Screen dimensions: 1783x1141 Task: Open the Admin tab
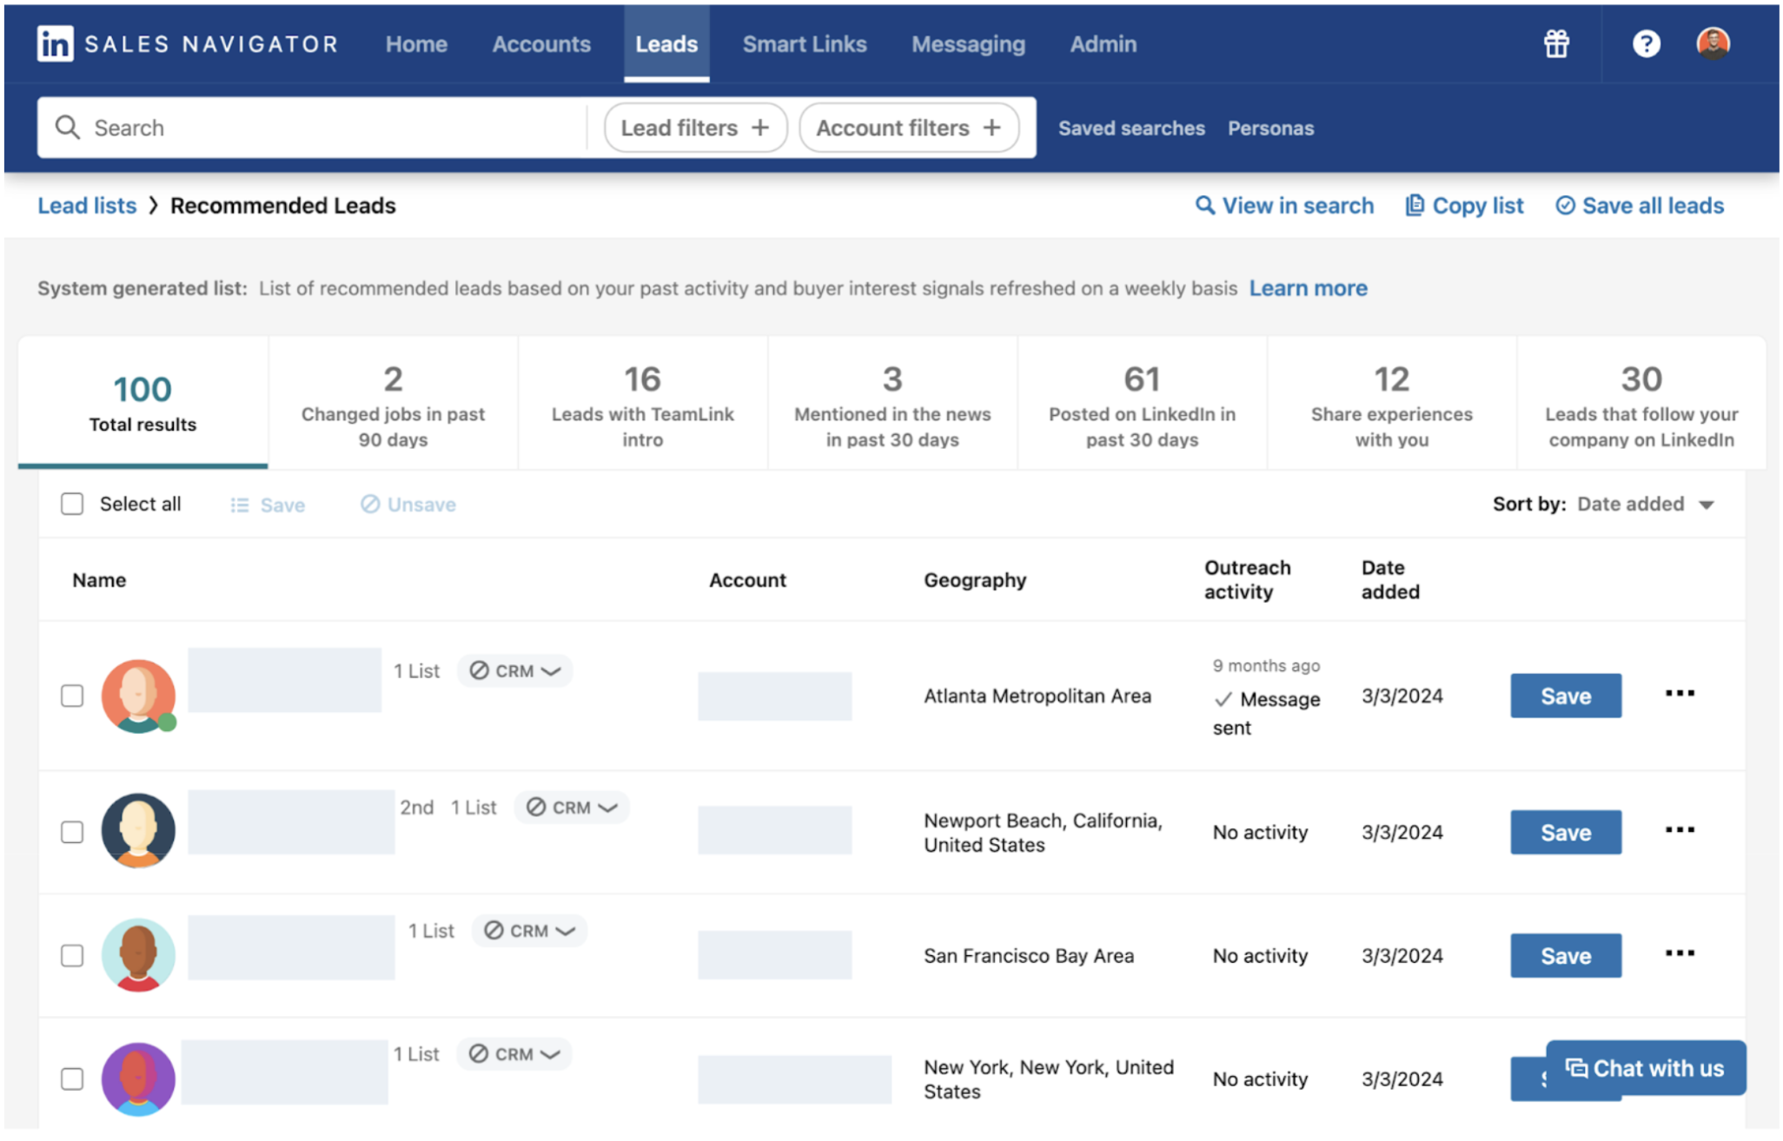point(1103,44)
